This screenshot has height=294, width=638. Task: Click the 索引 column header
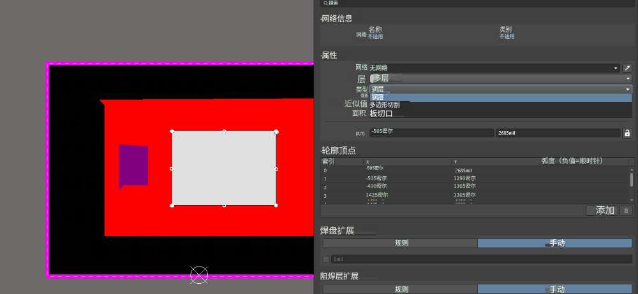coord(327,161)
